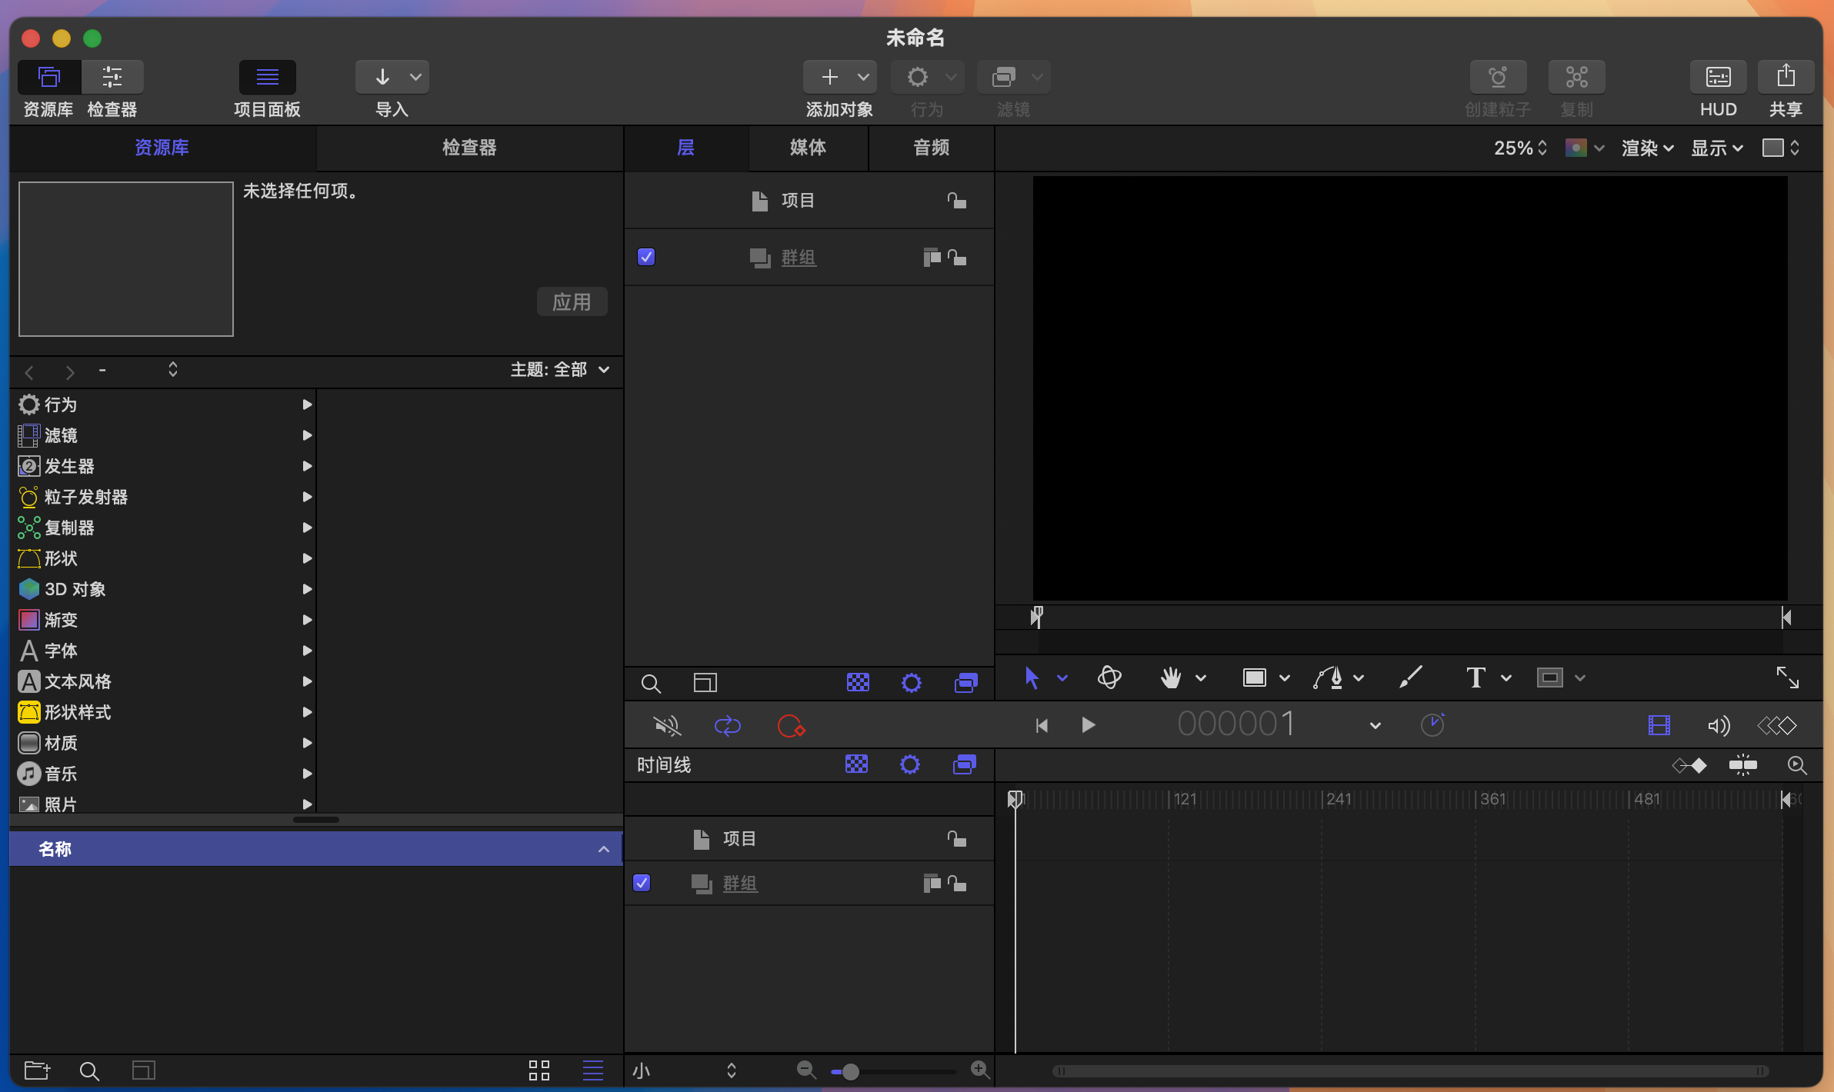1834x1092 pixels.
Task: Click the 共享 share icon
Action: (1785, 76)
